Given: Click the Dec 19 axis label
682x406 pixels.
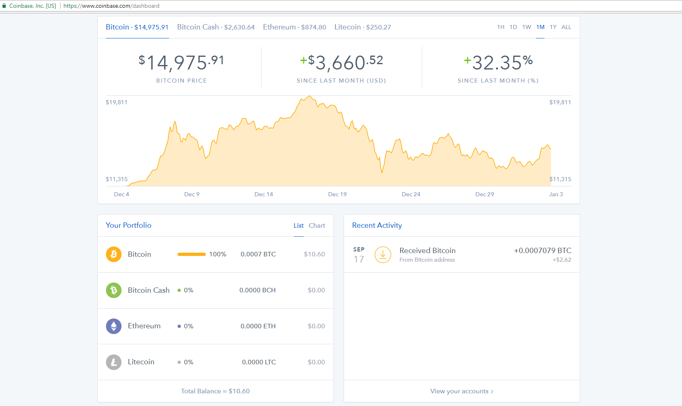Looking at the screenshot, I should click(x=338, y=194).
